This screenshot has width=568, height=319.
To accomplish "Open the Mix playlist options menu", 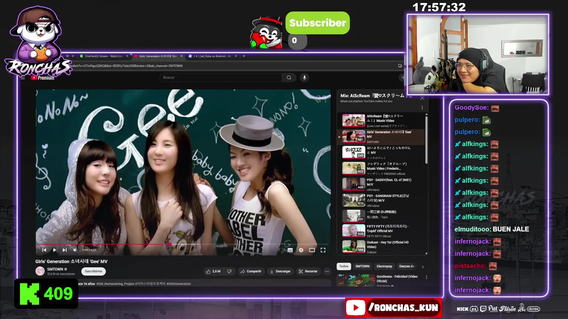I will tap(422, 108).
